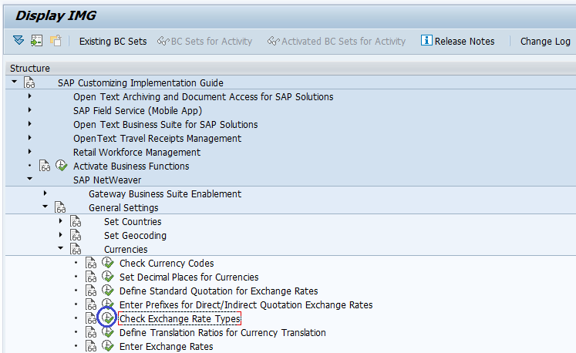Open documentation icon for SAP Customizing Implementation Guide

pyautogui.click(x=29, y=82)
